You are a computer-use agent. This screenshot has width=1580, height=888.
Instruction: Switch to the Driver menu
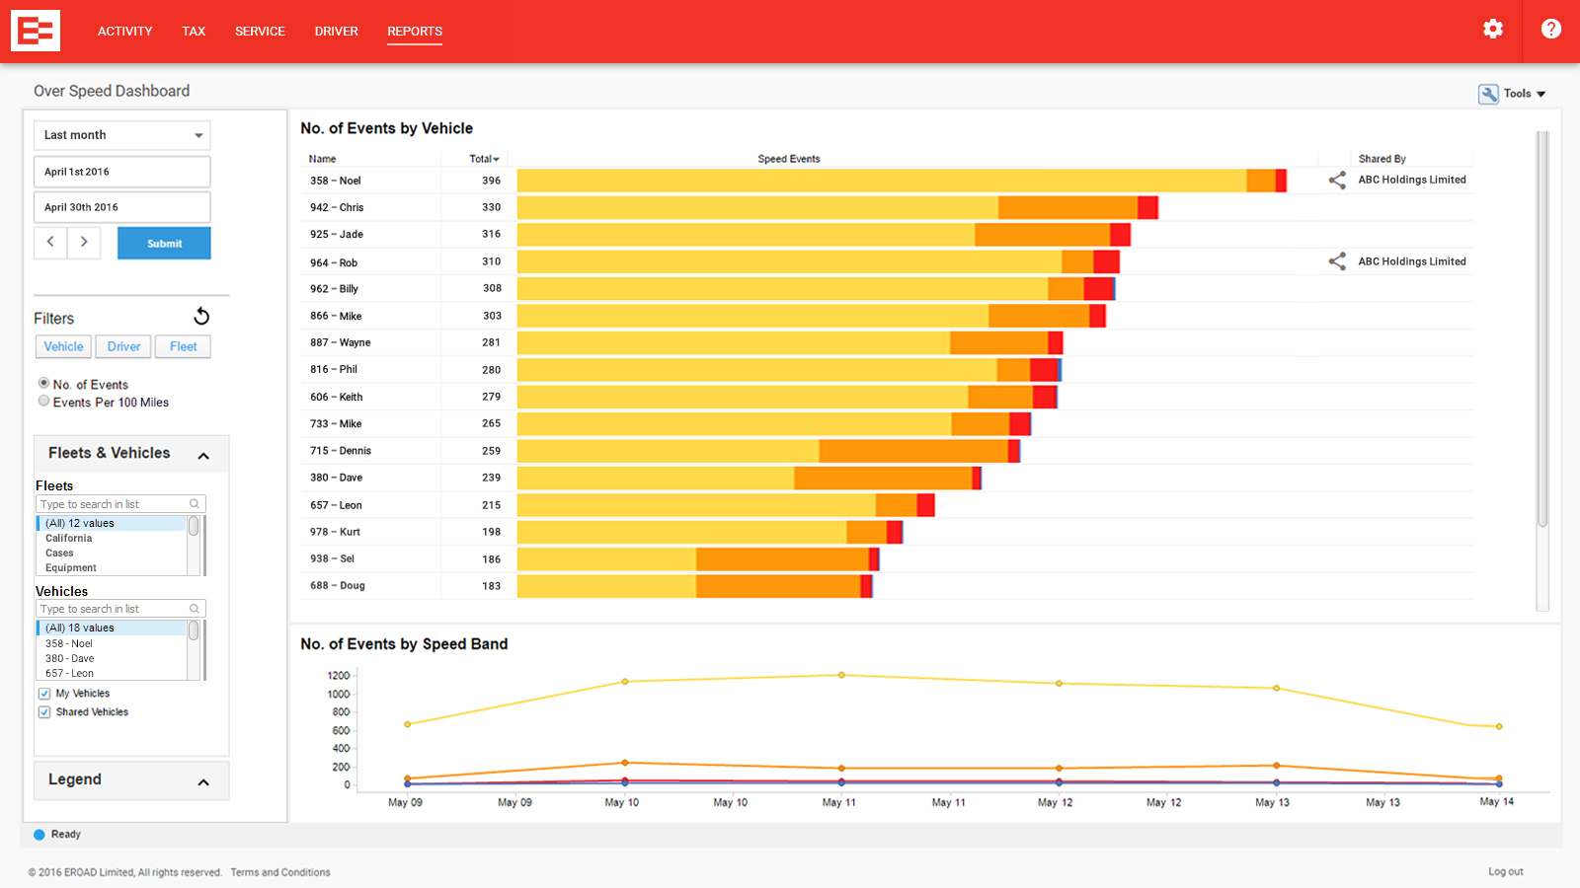[x=336, y=32]
